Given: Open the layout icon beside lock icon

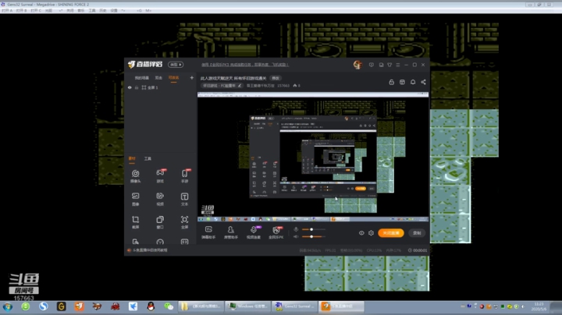Looking at the screenshot, I should click(x=402, y=82).
